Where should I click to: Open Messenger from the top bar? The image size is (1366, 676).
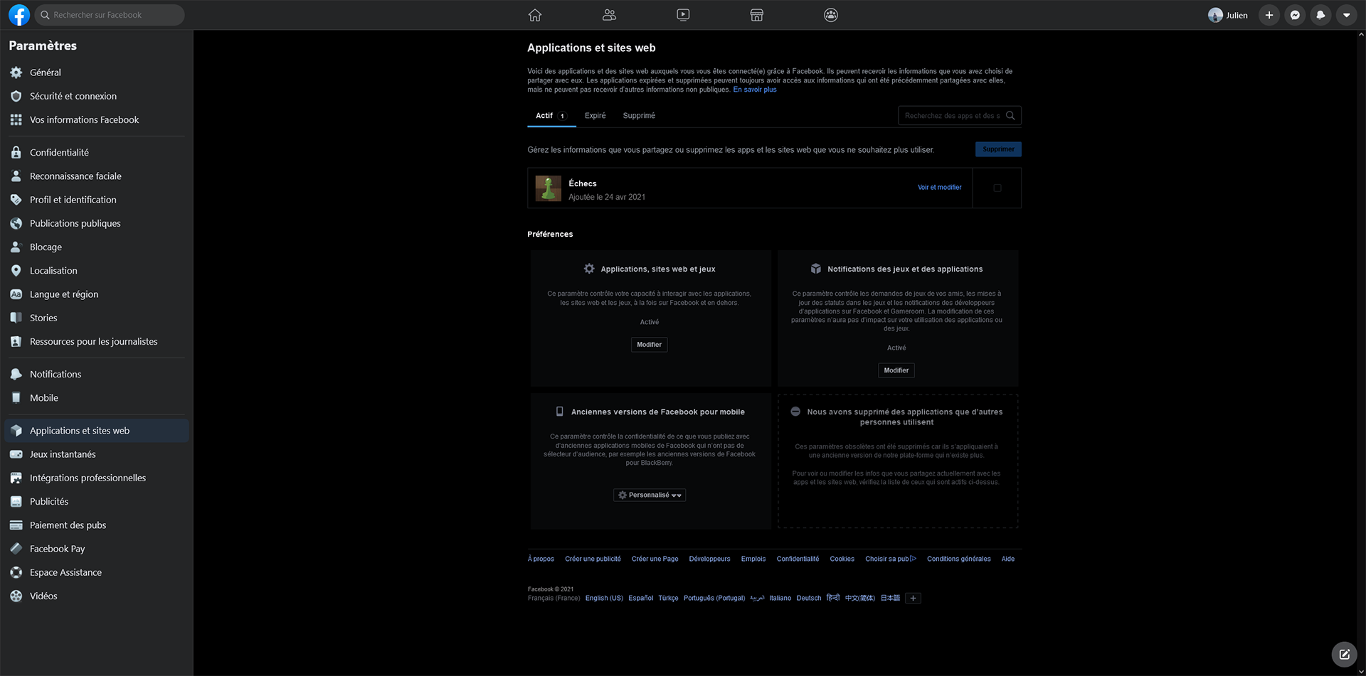click(x=1295, y=15)
